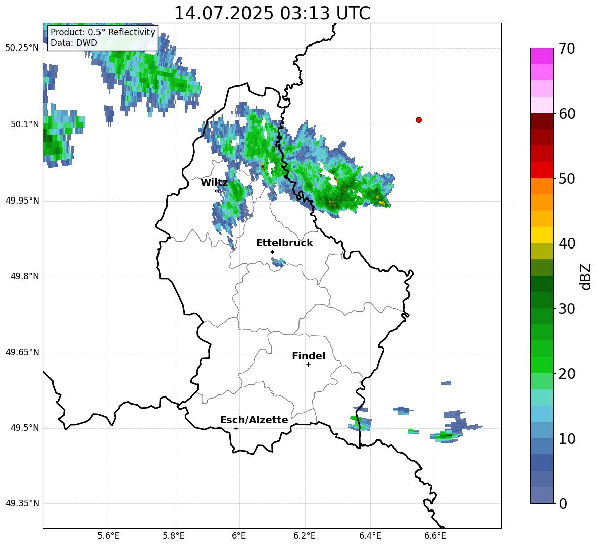This screenshot has width=598, height=546.
Task: Click the 49.8°N latitude label
Action: click(25, 276)
